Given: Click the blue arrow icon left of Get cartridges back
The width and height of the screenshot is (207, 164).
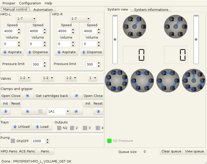Looking at the screenshot, I should [x=28, y=96].
